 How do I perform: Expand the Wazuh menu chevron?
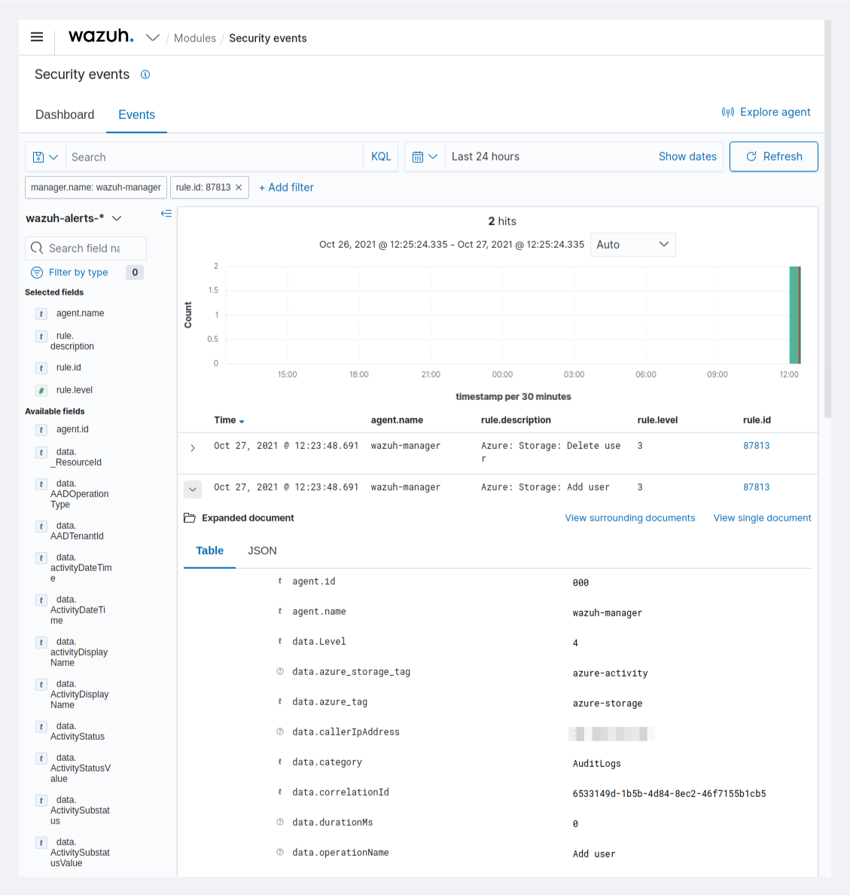pyautogui.click(x=152, y=38)
